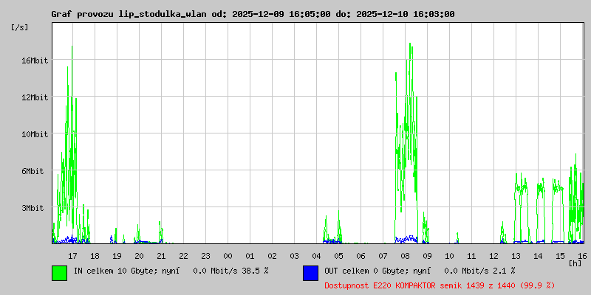Click the '11' hour label on x-axis

[x=471, y=256]
